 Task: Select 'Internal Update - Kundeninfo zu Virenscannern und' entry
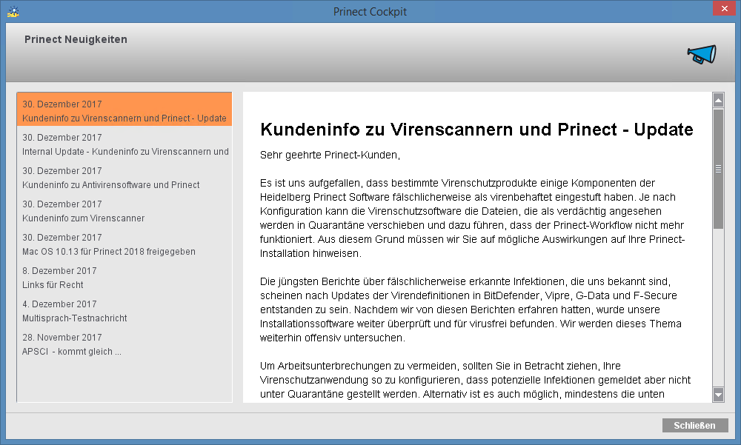(124, 144)
